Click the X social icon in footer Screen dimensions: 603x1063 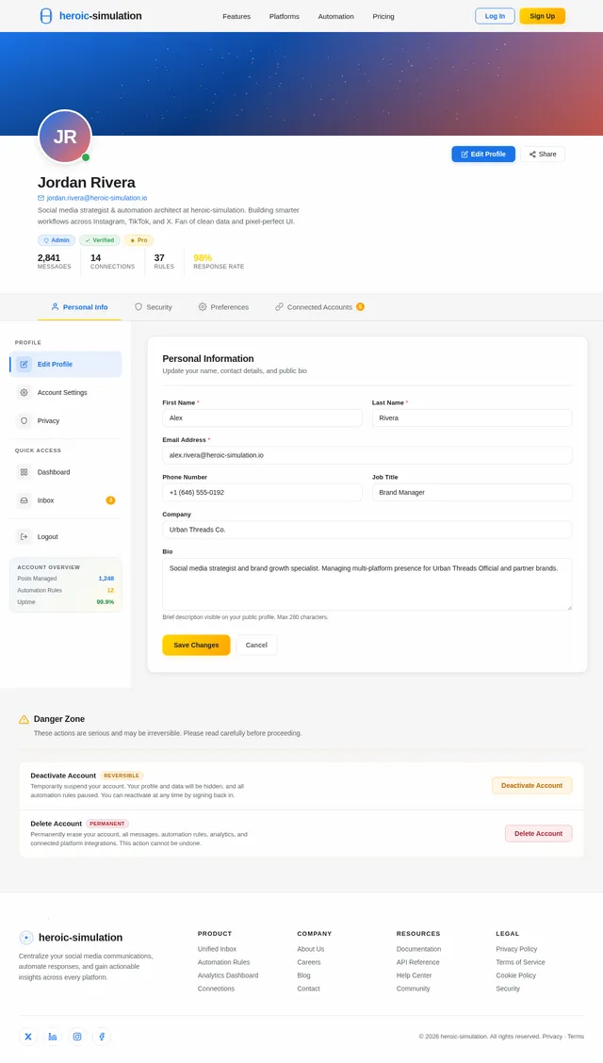click(27, 1037)
